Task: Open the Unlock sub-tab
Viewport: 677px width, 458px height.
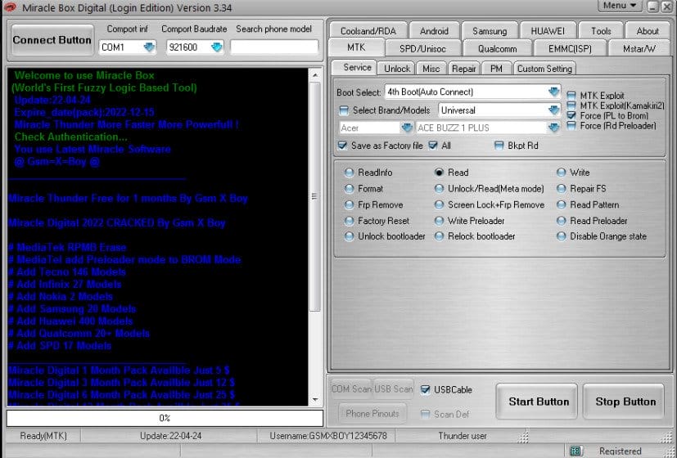Action: point(397,69)
